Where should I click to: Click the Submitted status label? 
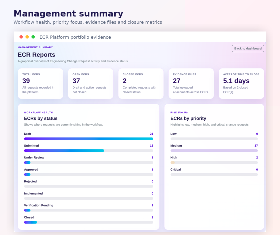coord(31,145)
